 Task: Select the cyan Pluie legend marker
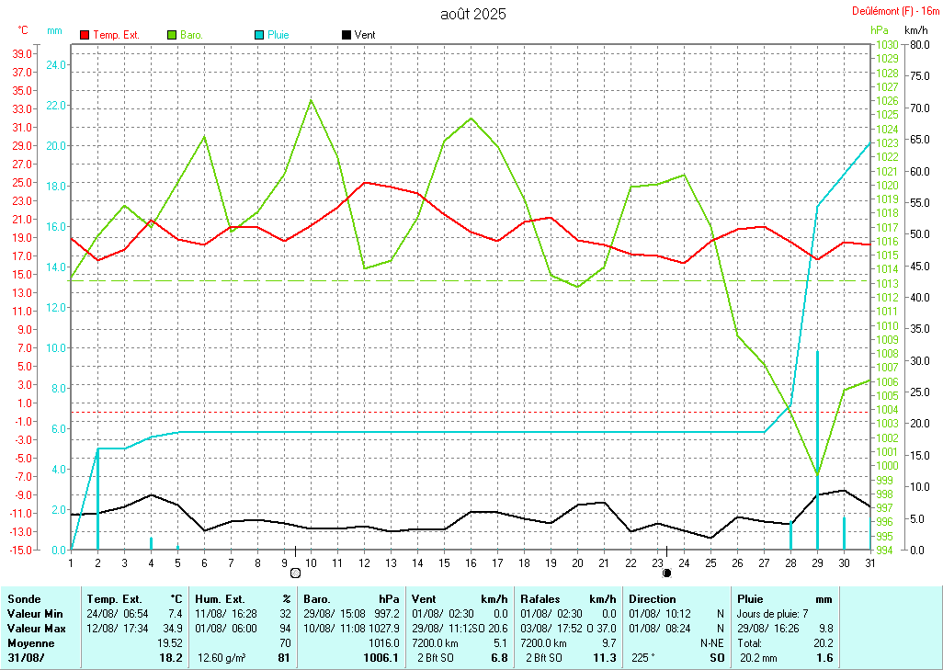[259, 35]
